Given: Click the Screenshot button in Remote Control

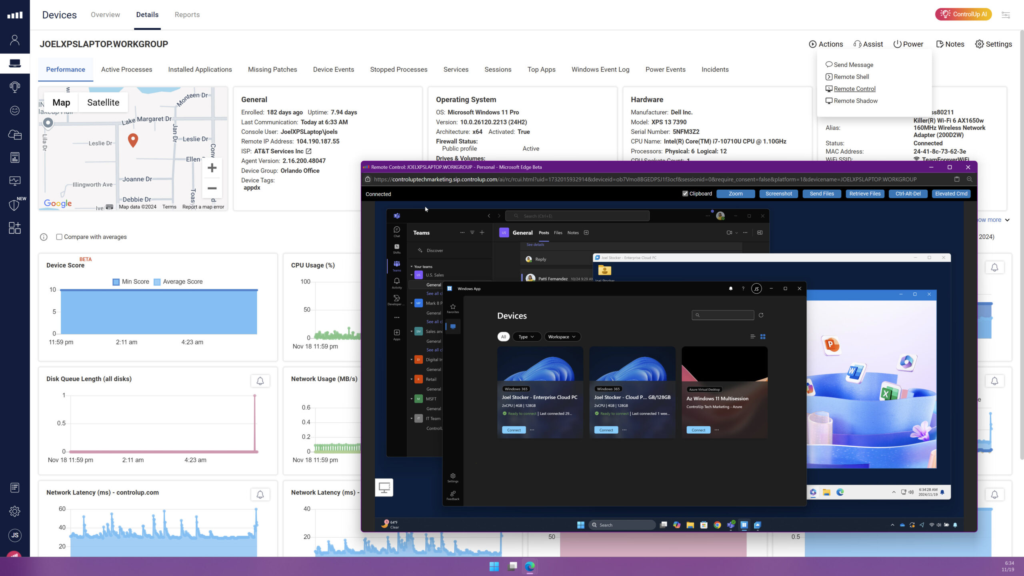Looking at the screenshot, I should [x=778, y=194].
